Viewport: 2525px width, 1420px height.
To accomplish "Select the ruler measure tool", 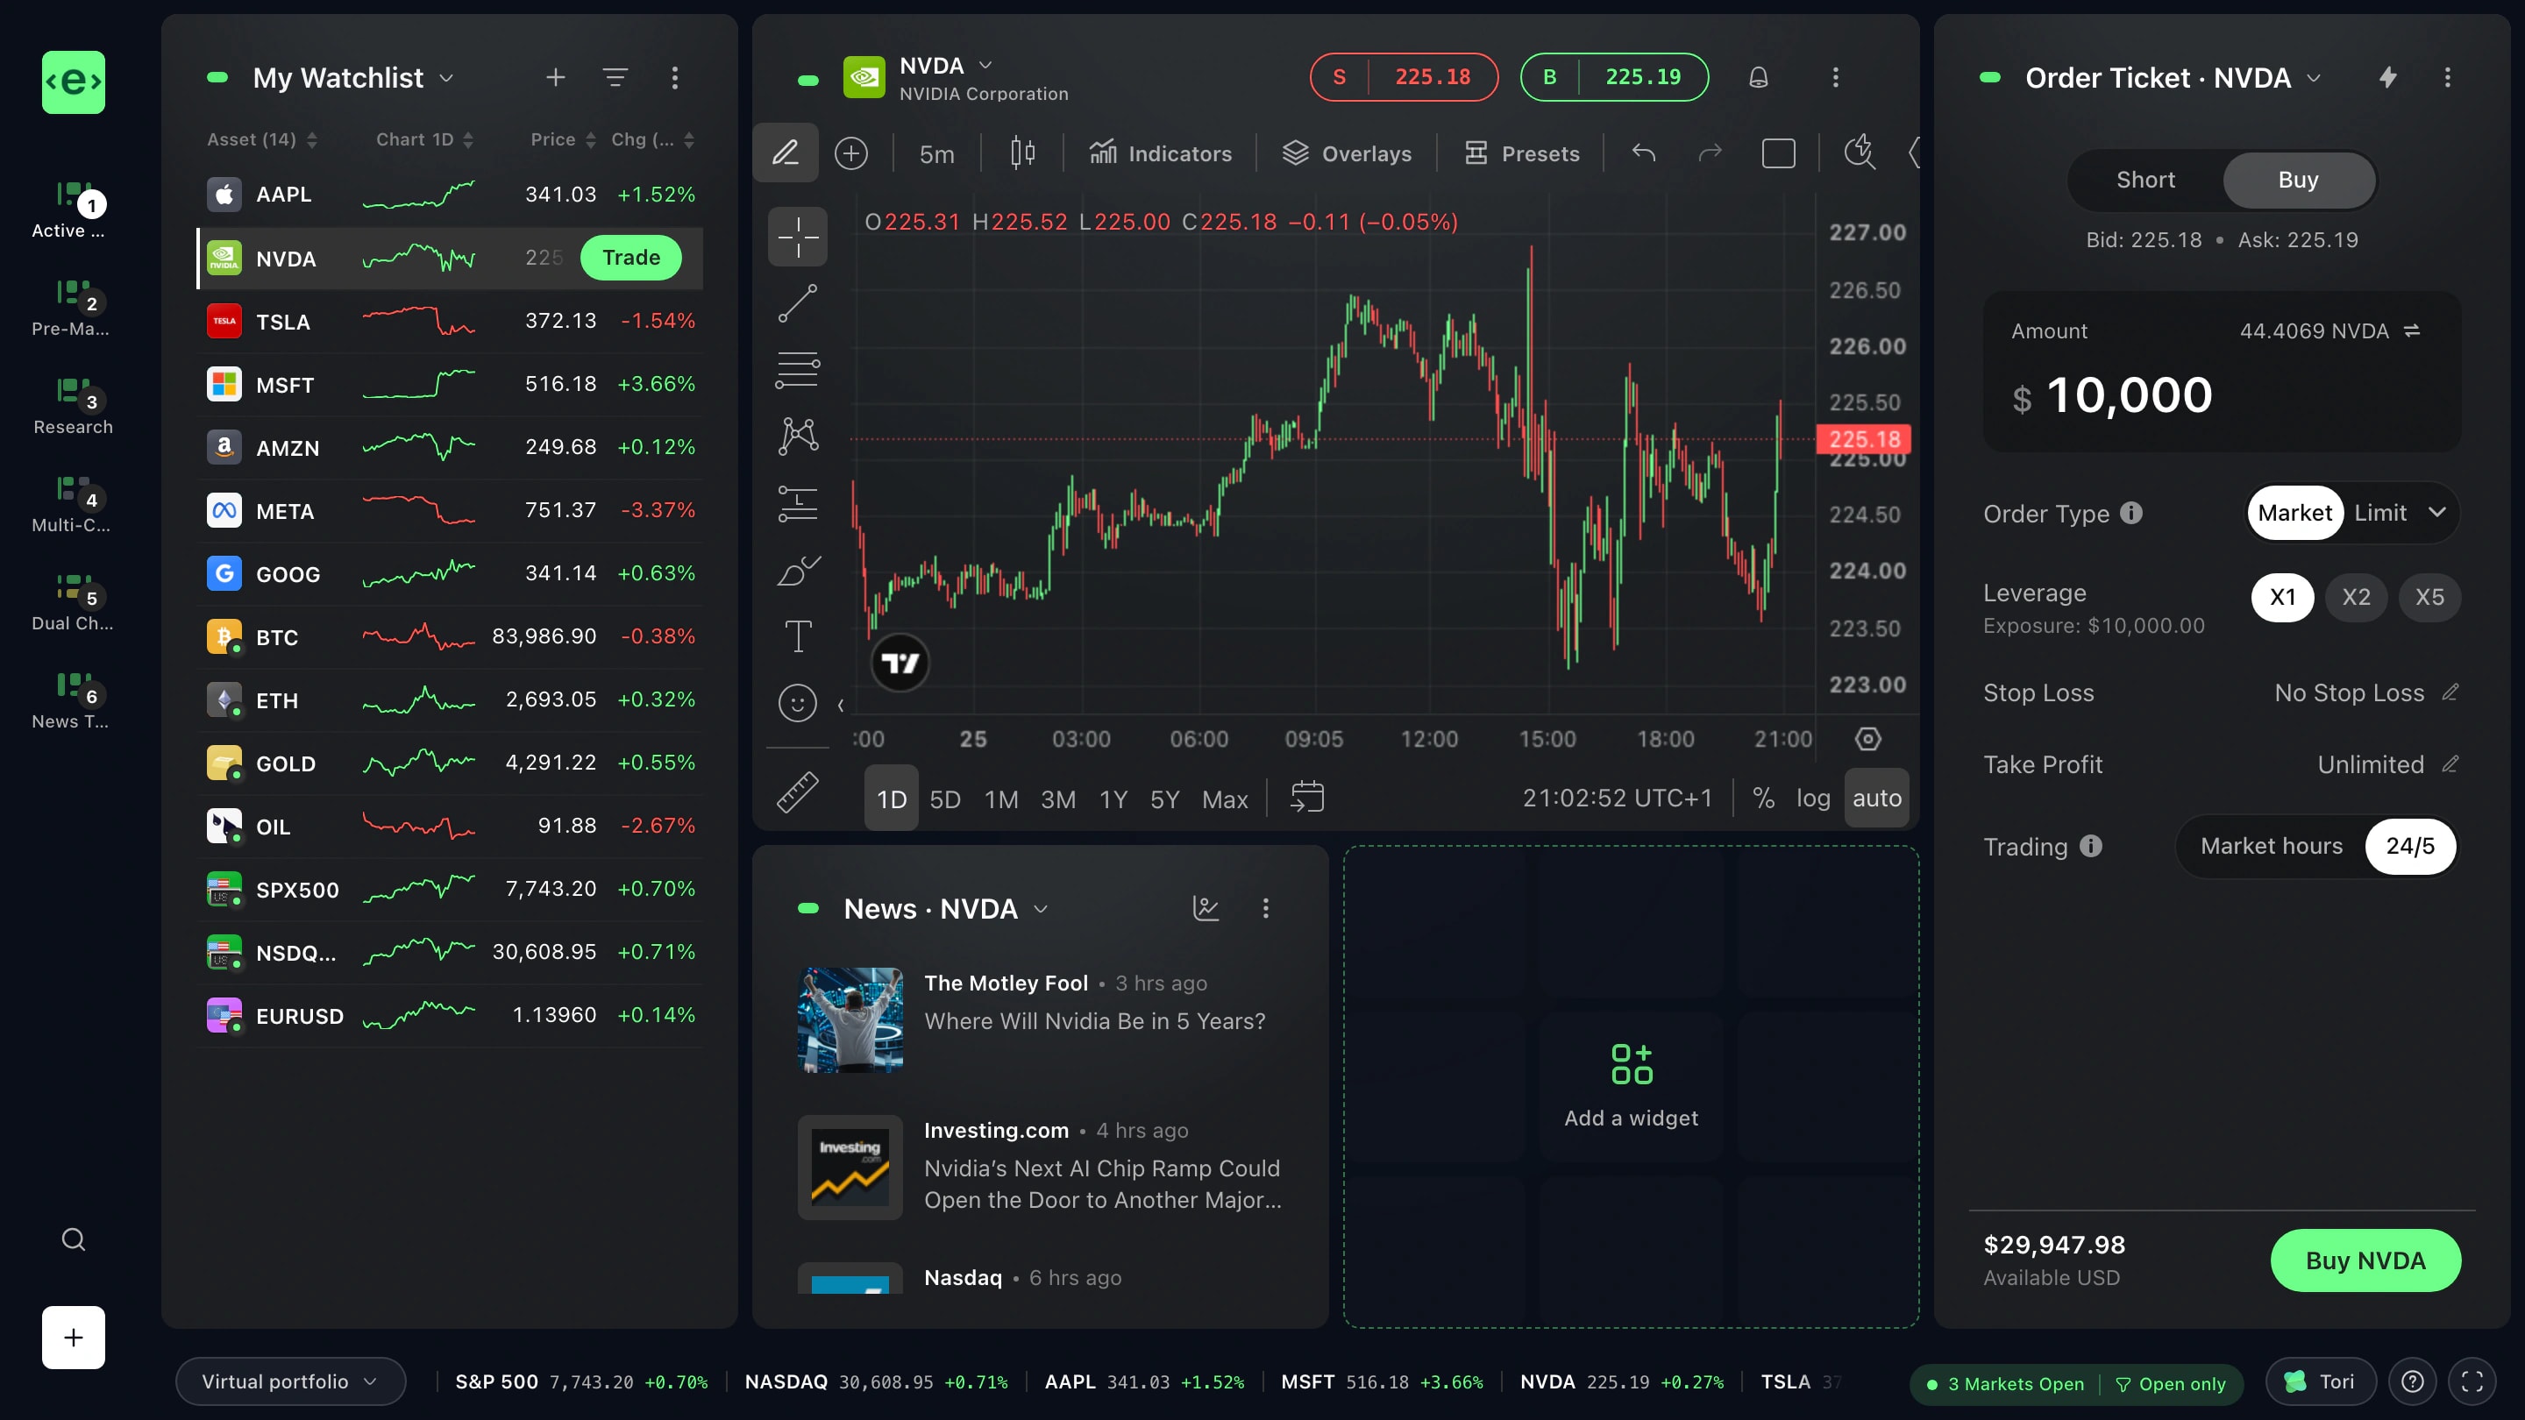I will [797, 792].
